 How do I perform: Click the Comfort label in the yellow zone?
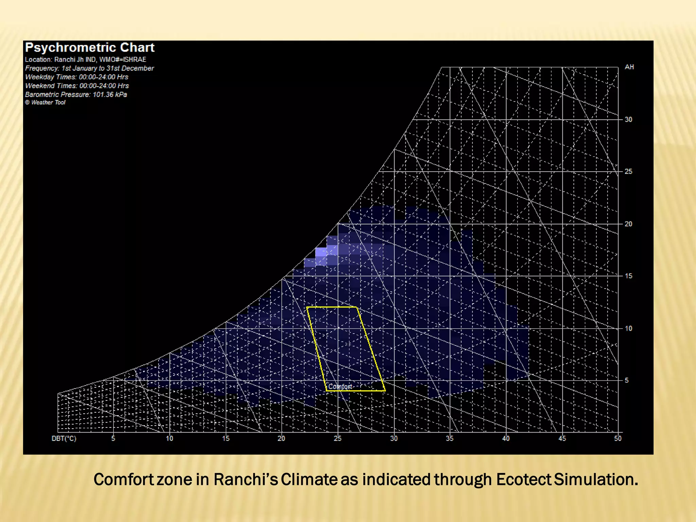coord(340,387)
